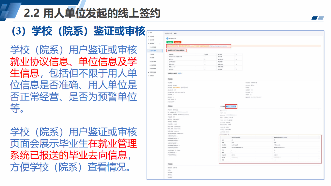Collapse the 学生管理 sidebar group arrow
Image resolution: width=331 pixels, height=186 pixels.
pos(160,44)
